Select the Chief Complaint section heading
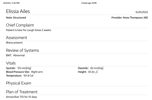Screen dimensions: 152x100 tap(20, 25)
